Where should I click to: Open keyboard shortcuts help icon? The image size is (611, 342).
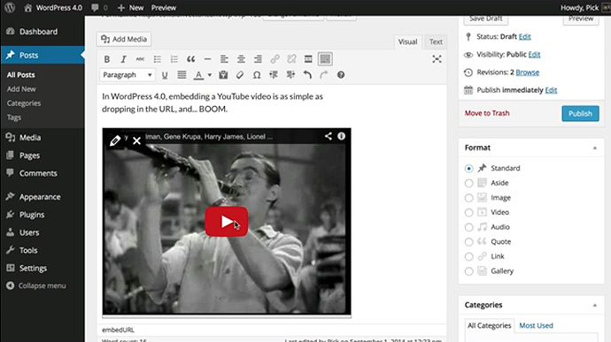[341, 75]
